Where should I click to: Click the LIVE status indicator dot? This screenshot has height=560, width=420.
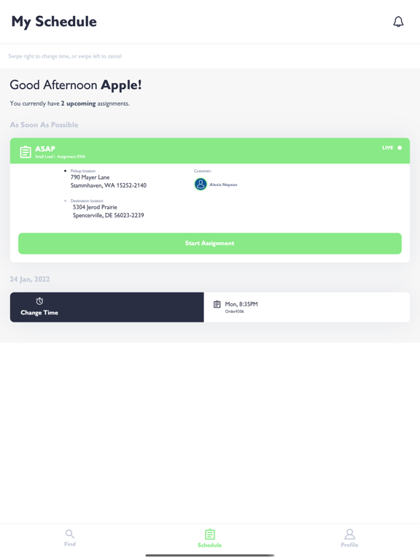point(400,147)
